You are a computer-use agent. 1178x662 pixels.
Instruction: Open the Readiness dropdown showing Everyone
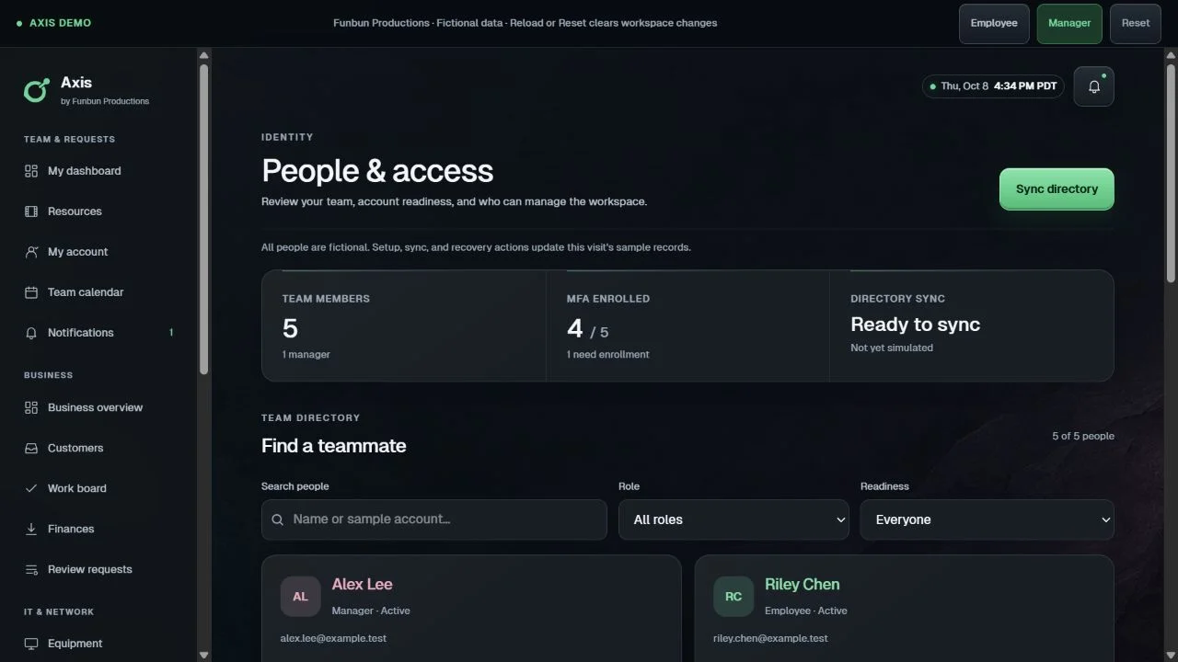pos(987,519)
